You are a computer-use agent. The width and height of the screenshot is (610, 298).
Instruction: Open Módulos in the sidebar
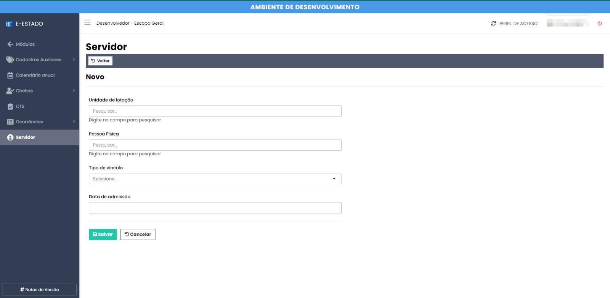40,44
